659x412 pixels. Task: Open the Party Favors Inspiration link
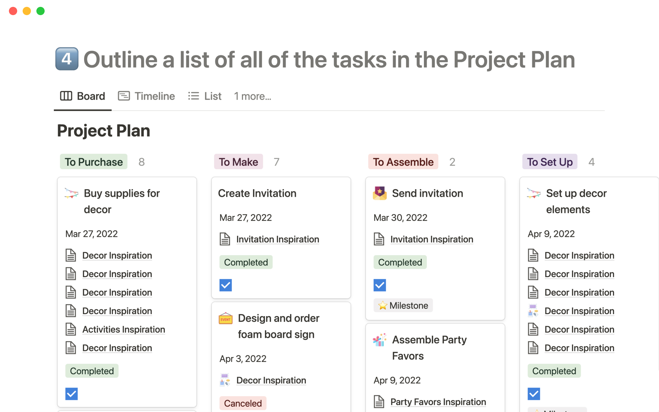438,402
